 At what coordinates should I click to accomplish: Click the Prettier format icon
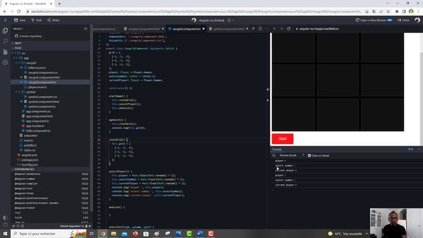click(253, 28)
